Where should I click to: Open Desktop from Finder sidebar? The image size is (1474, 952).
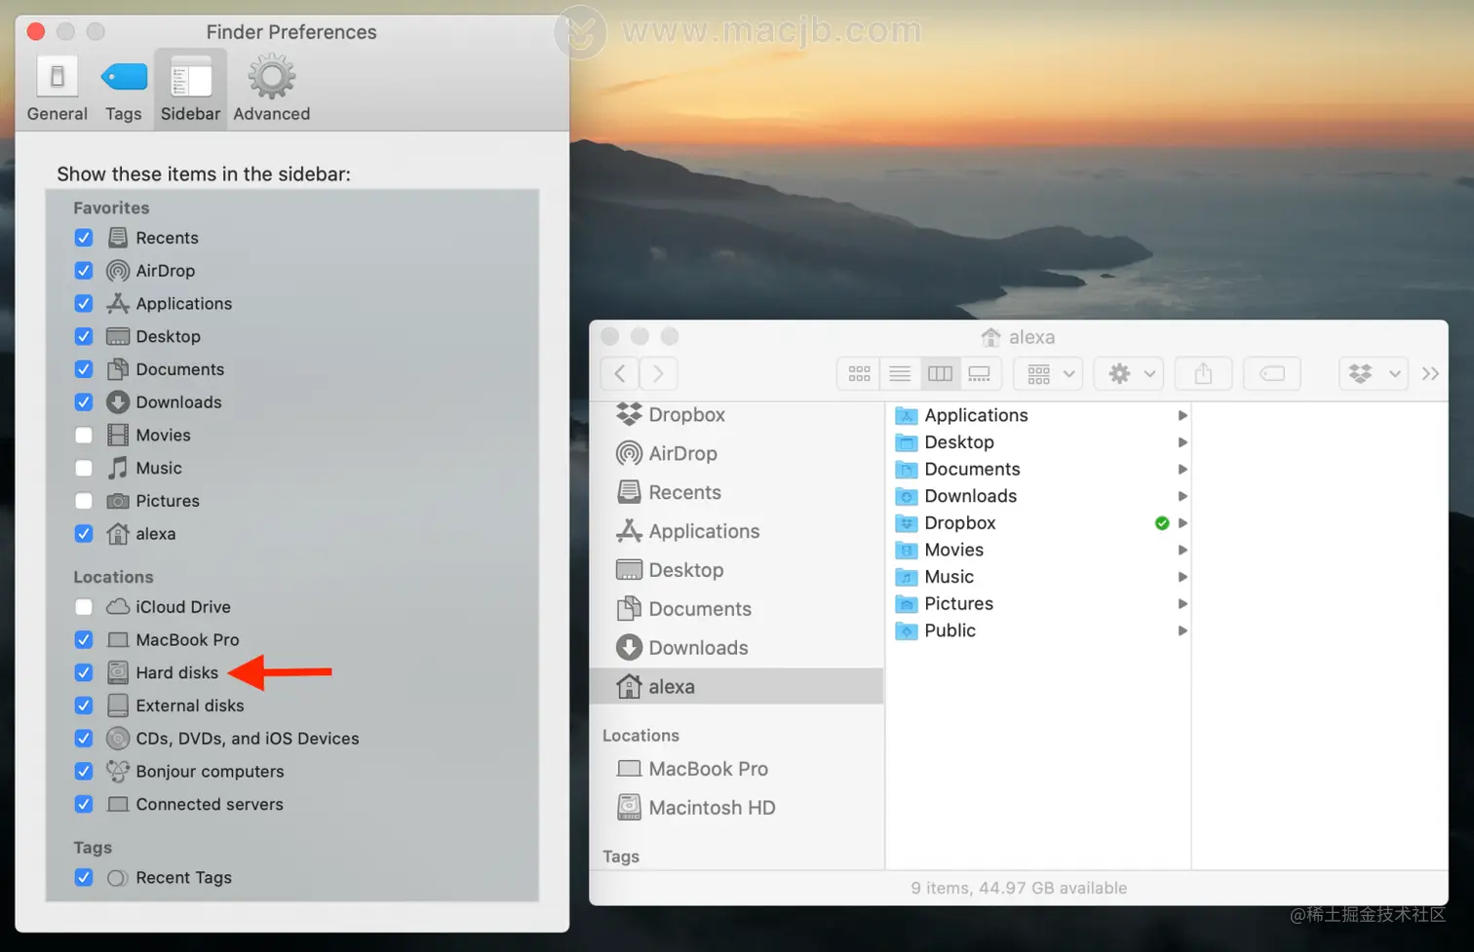tap(738, 571)
